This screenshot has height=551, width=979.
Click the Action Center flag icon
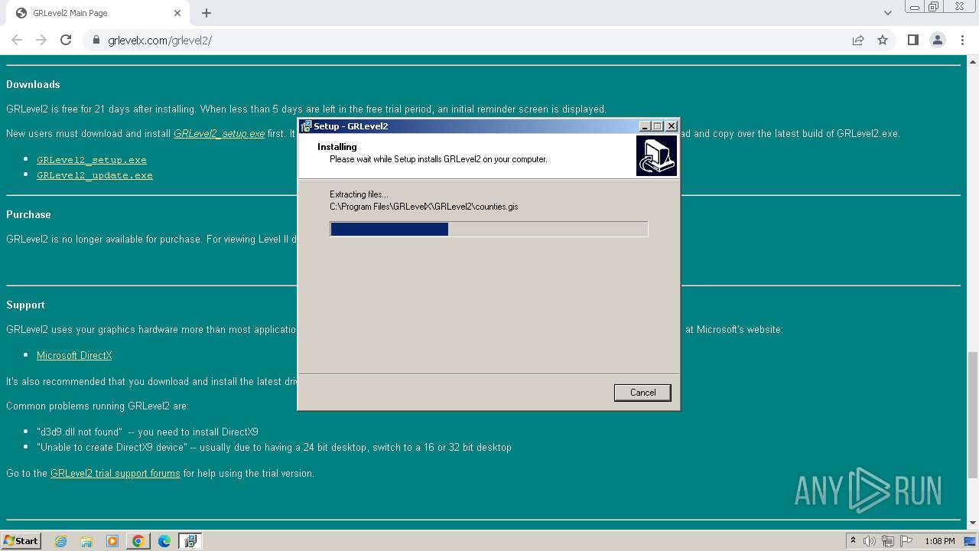click(x=906, y=541)
